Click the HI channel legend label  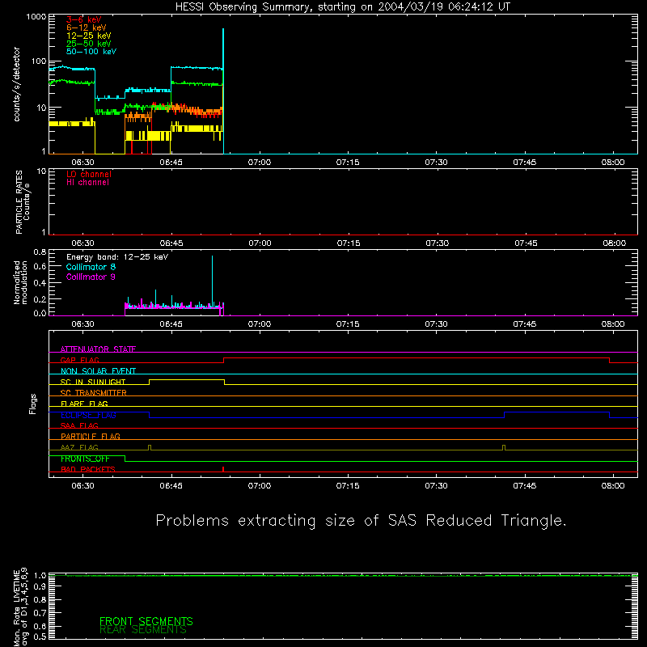point(87,183)
